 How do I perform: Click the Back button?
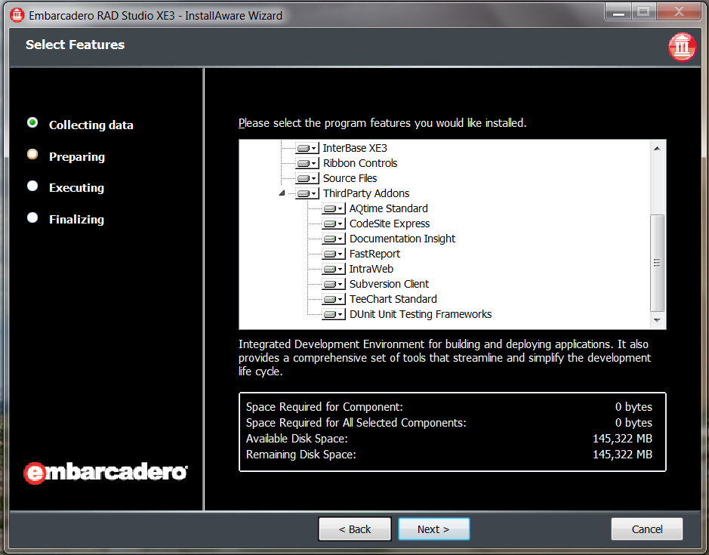point(355,529)
